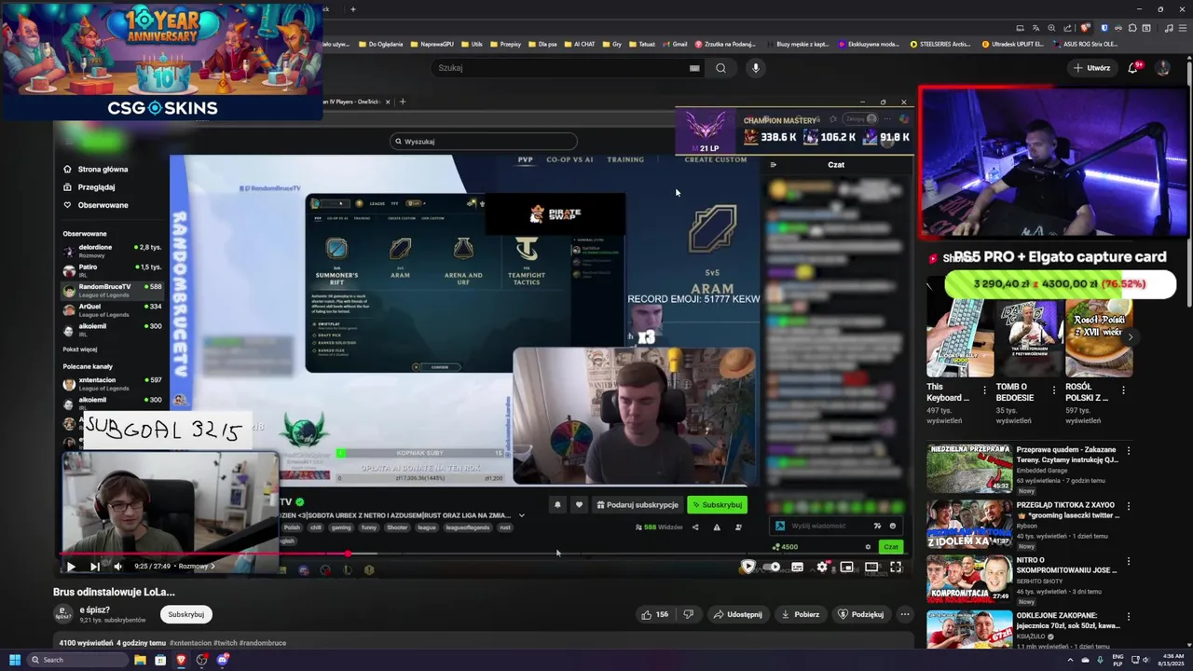Viewport: 1193px width, 671px height.
Task: Seek on the red video progress bar
Action: (x=484, y=554)
